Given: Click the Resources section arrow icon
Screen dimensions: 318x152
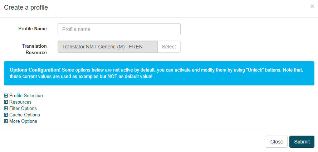Looking at the screenshot, I should [x=6, y=102].
